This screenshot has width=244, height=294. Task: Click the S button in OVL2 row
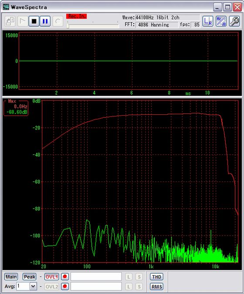pyautogui.click(x=139, y=287)
